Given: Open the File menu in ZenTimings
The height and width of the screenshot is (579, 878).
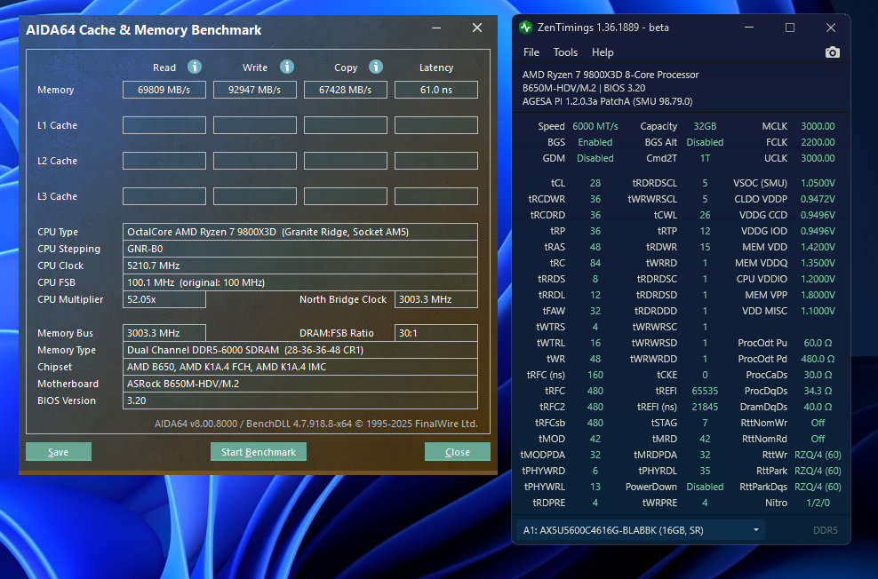Looking at the screenshot, I should pyautogui.click(x=531, y=52).
